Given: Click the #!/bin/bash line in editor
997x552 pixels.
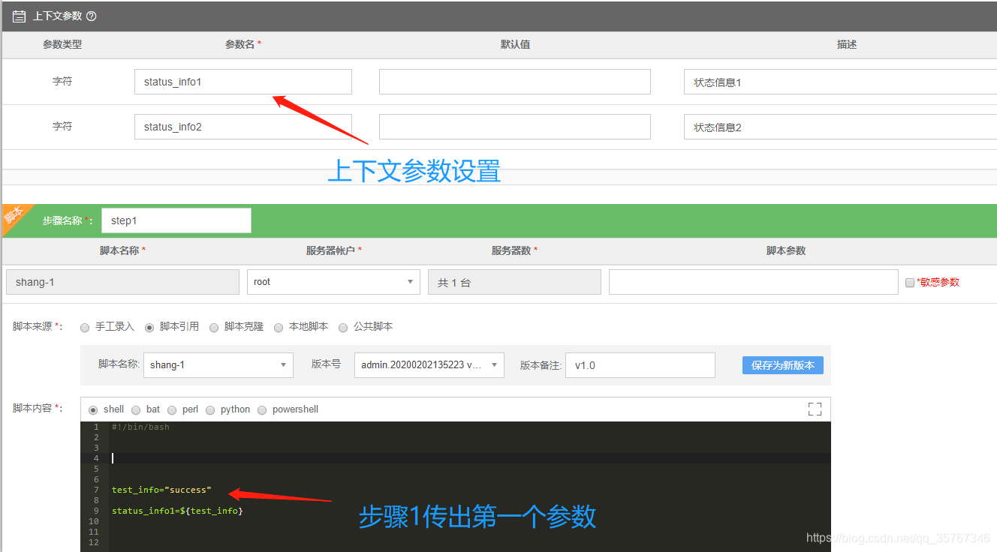Looking at the screenshot, I should click(141, 427).
